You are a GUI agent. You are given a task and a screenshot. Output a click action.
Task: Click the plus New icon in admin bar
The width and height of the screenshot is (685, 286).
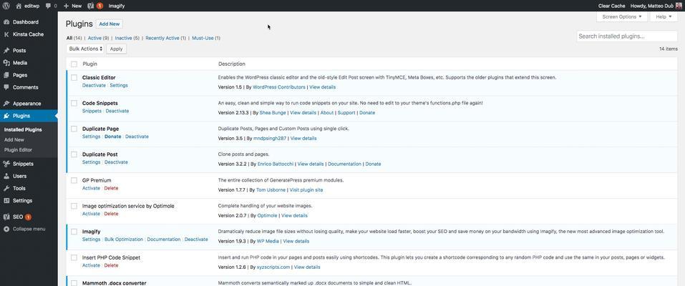tap(66, 6)
